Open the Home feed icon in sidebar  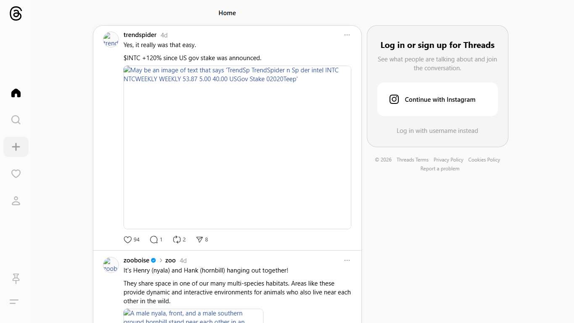point(16,93)
